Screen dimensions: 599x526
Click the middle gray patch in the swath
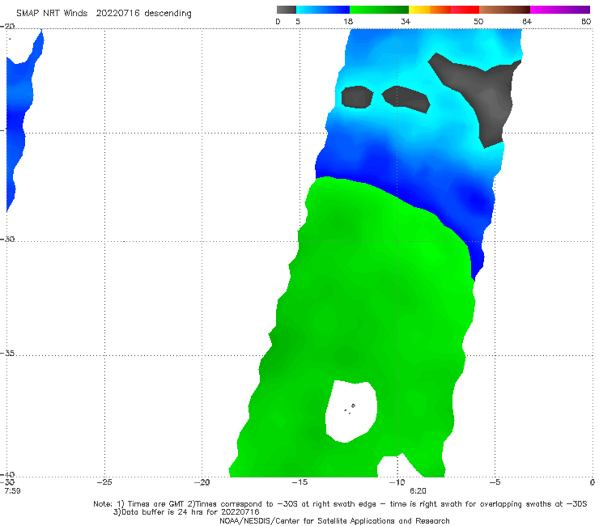[406, 99]
